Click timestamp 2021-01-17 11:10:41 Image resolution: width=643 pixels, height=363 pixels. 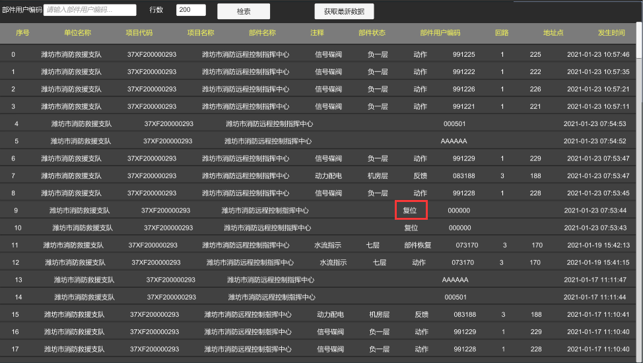[x=598, y=315]
